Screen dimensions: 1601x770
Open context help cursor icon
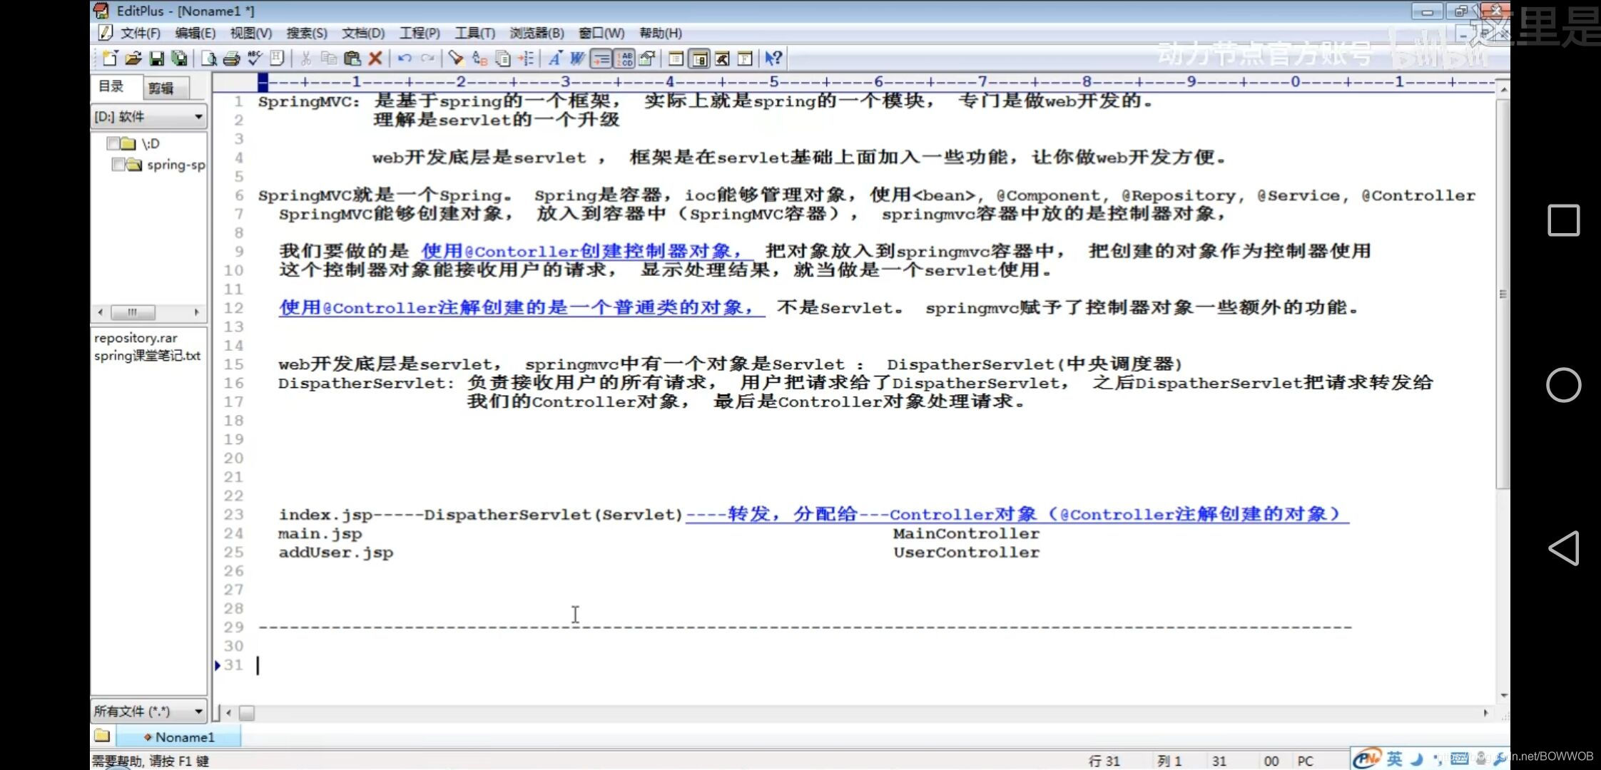point(773,58)
